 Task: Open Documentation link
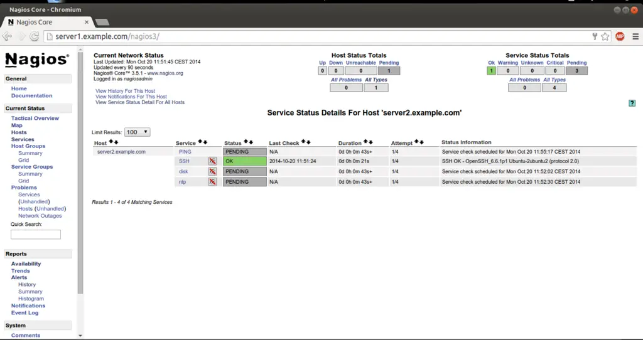coord(31,95)
